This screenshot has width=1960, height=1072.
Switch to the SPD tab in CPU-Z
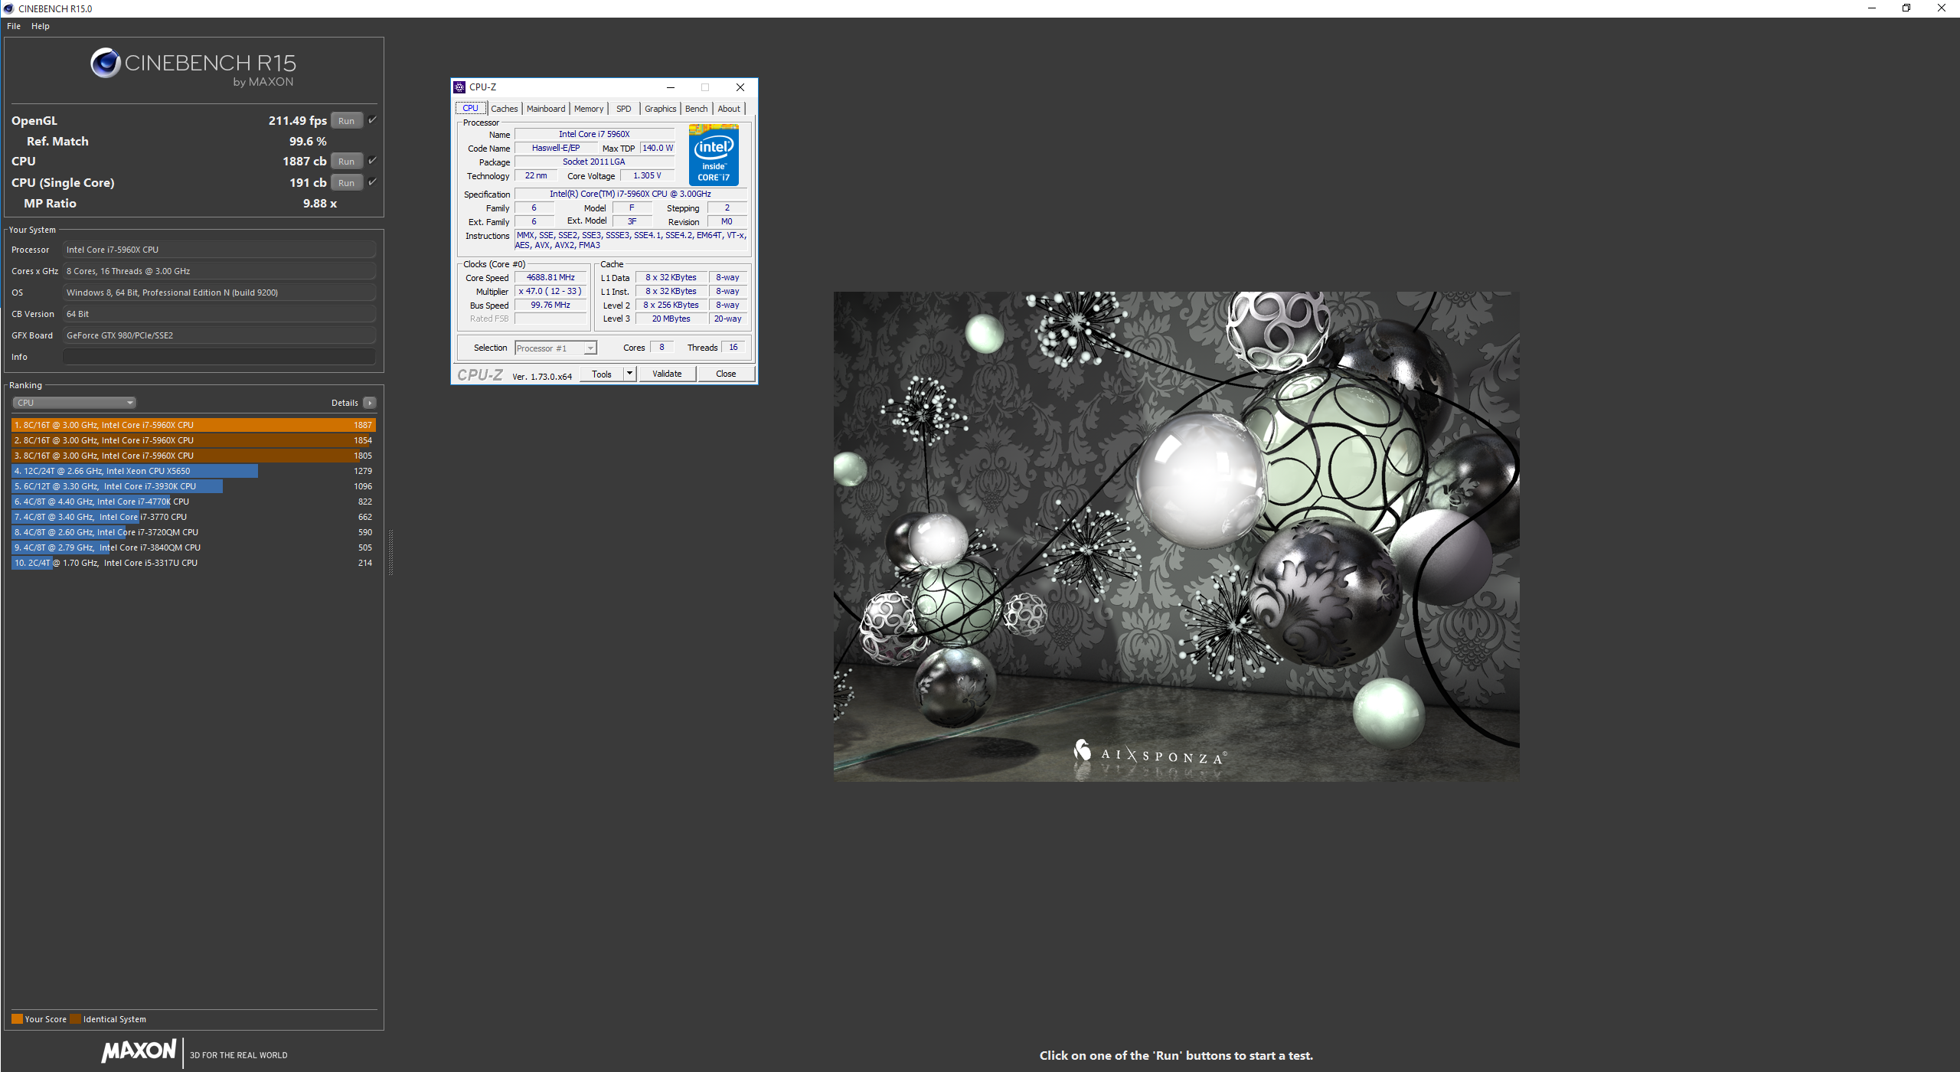(624, 109)
